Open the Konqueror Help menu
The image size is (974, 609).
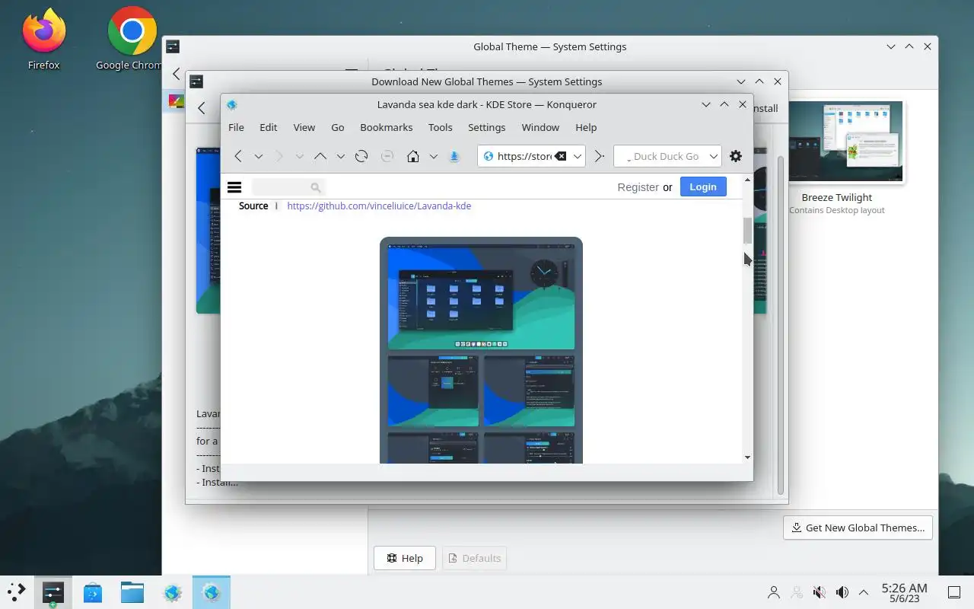click(586, 127)
